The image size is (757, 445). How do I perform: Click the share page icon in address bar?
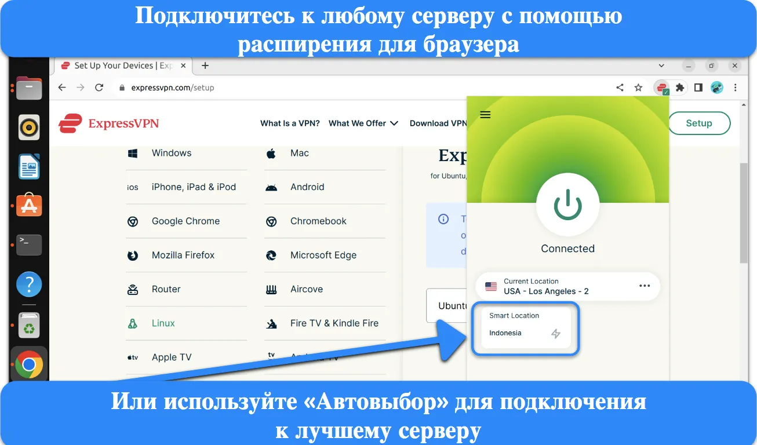click(620, 87)
